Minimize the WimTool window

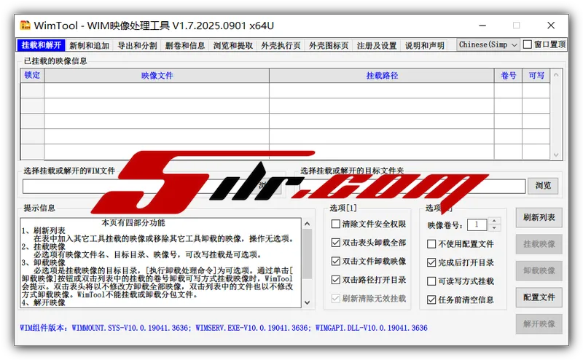(x=482, y=26)
